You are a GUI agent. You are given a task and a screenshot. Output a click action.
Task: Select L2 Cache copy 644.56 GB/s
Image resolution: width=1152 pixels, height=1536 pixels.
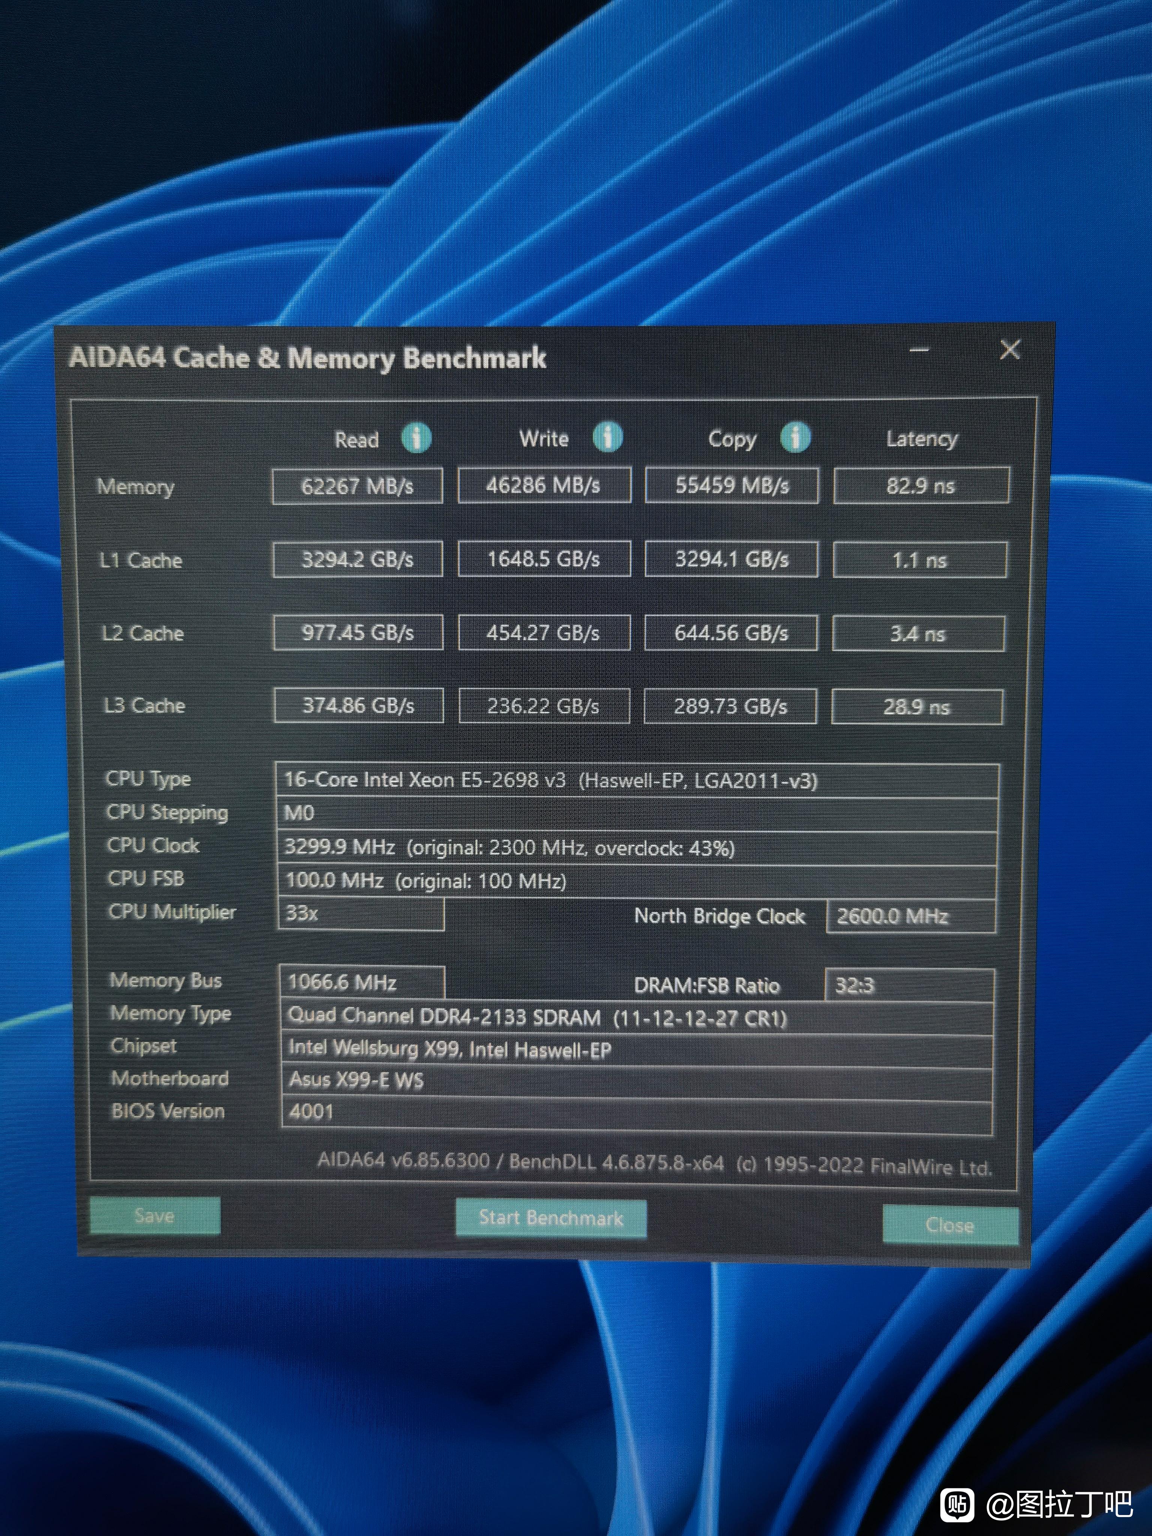coord(730,633)
